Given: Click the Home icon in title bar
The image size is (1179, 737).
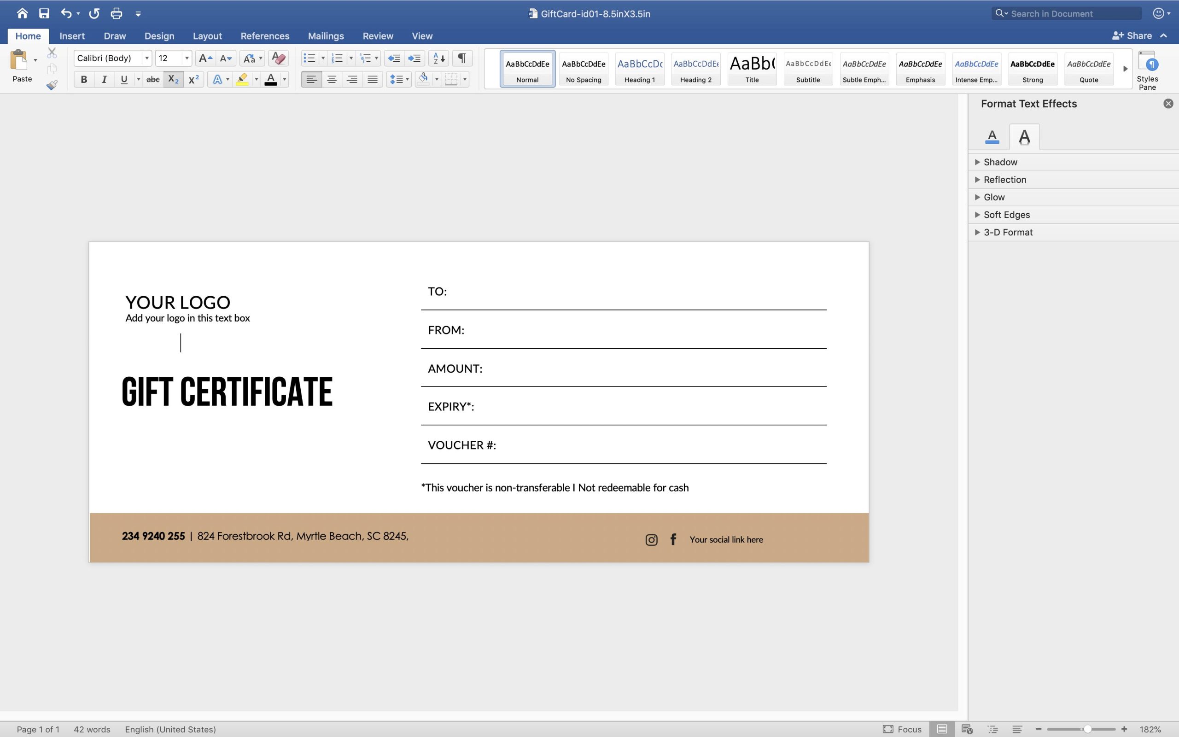Looking at the screenshot, I should (x=22, y=13).
